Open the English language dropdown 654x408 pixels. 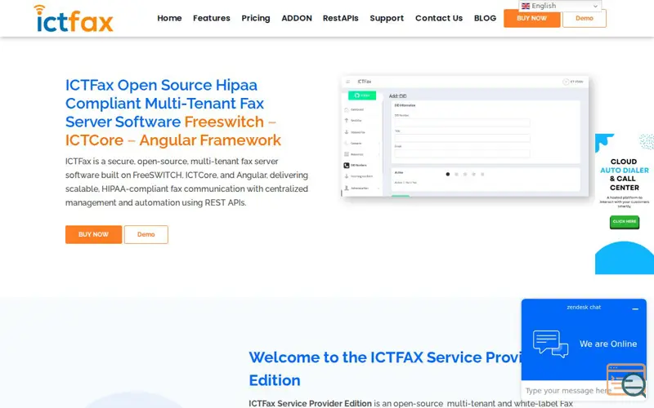(560, 6)
